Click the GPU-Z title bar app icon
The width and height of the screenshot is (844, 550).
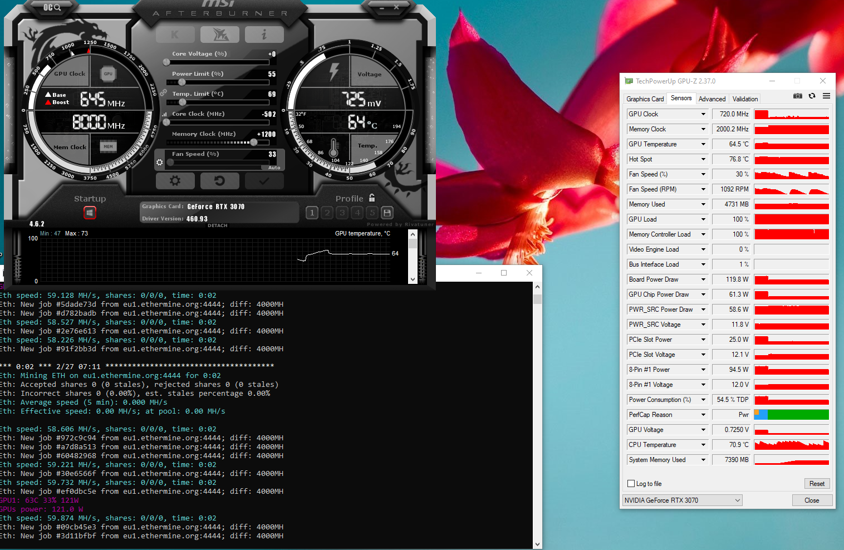[x=629, y=81]
